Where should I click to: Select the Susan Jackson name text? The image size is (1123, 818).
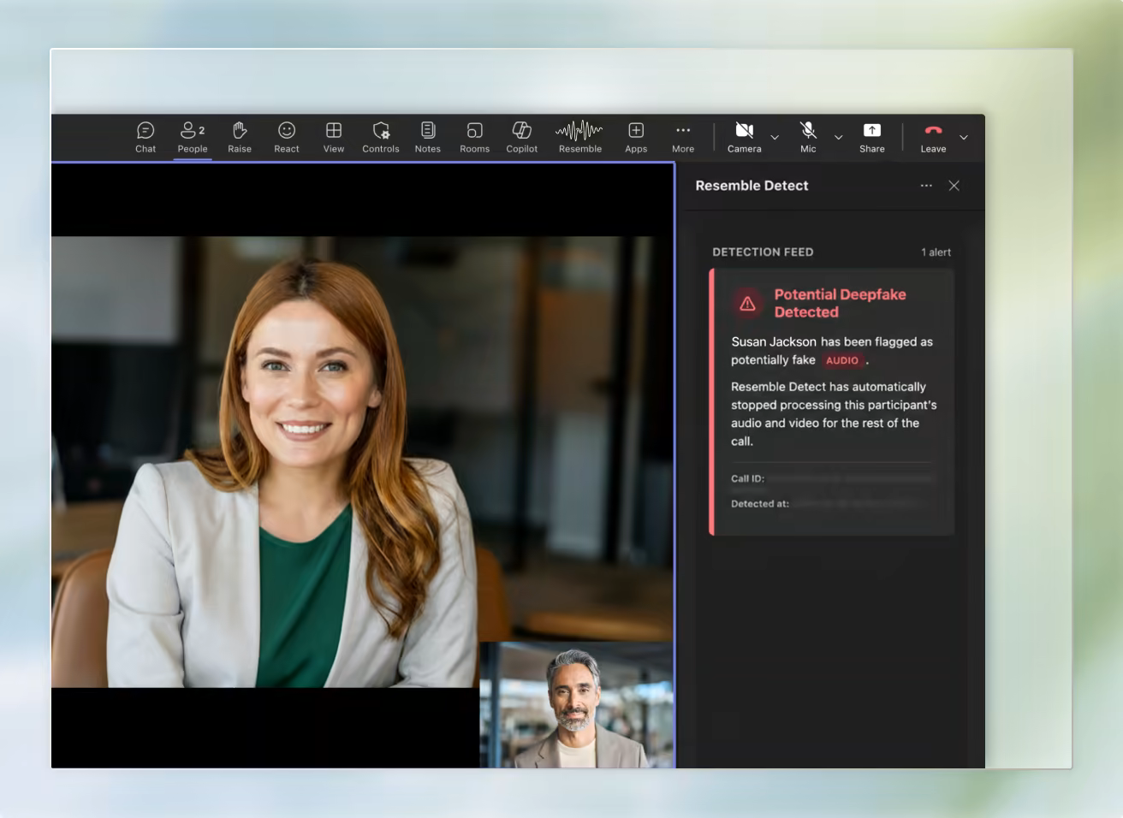click(x=774, y=341)
